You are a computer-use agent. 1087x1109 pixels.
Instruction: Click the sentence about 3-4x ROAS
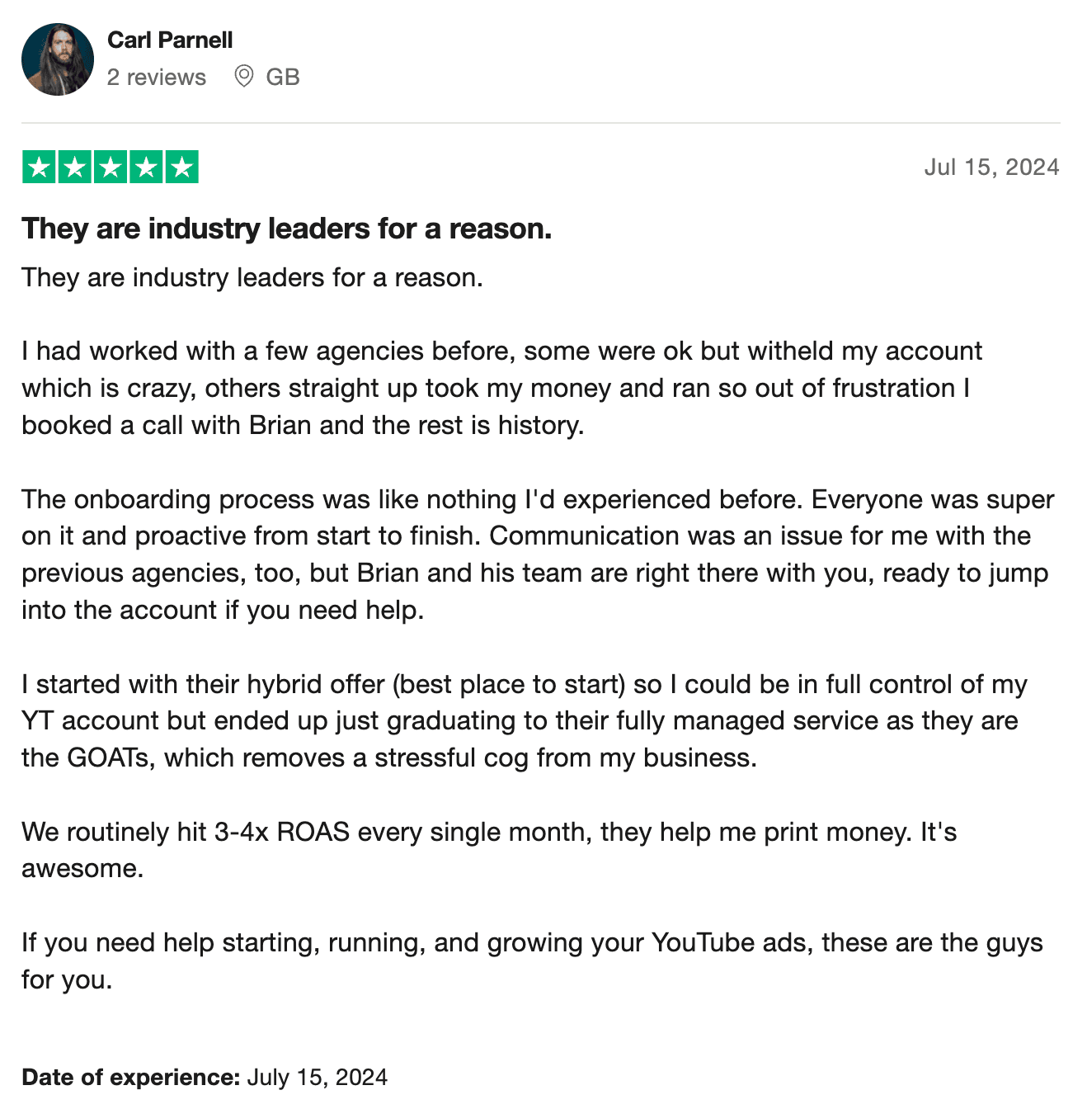(487, 832)
